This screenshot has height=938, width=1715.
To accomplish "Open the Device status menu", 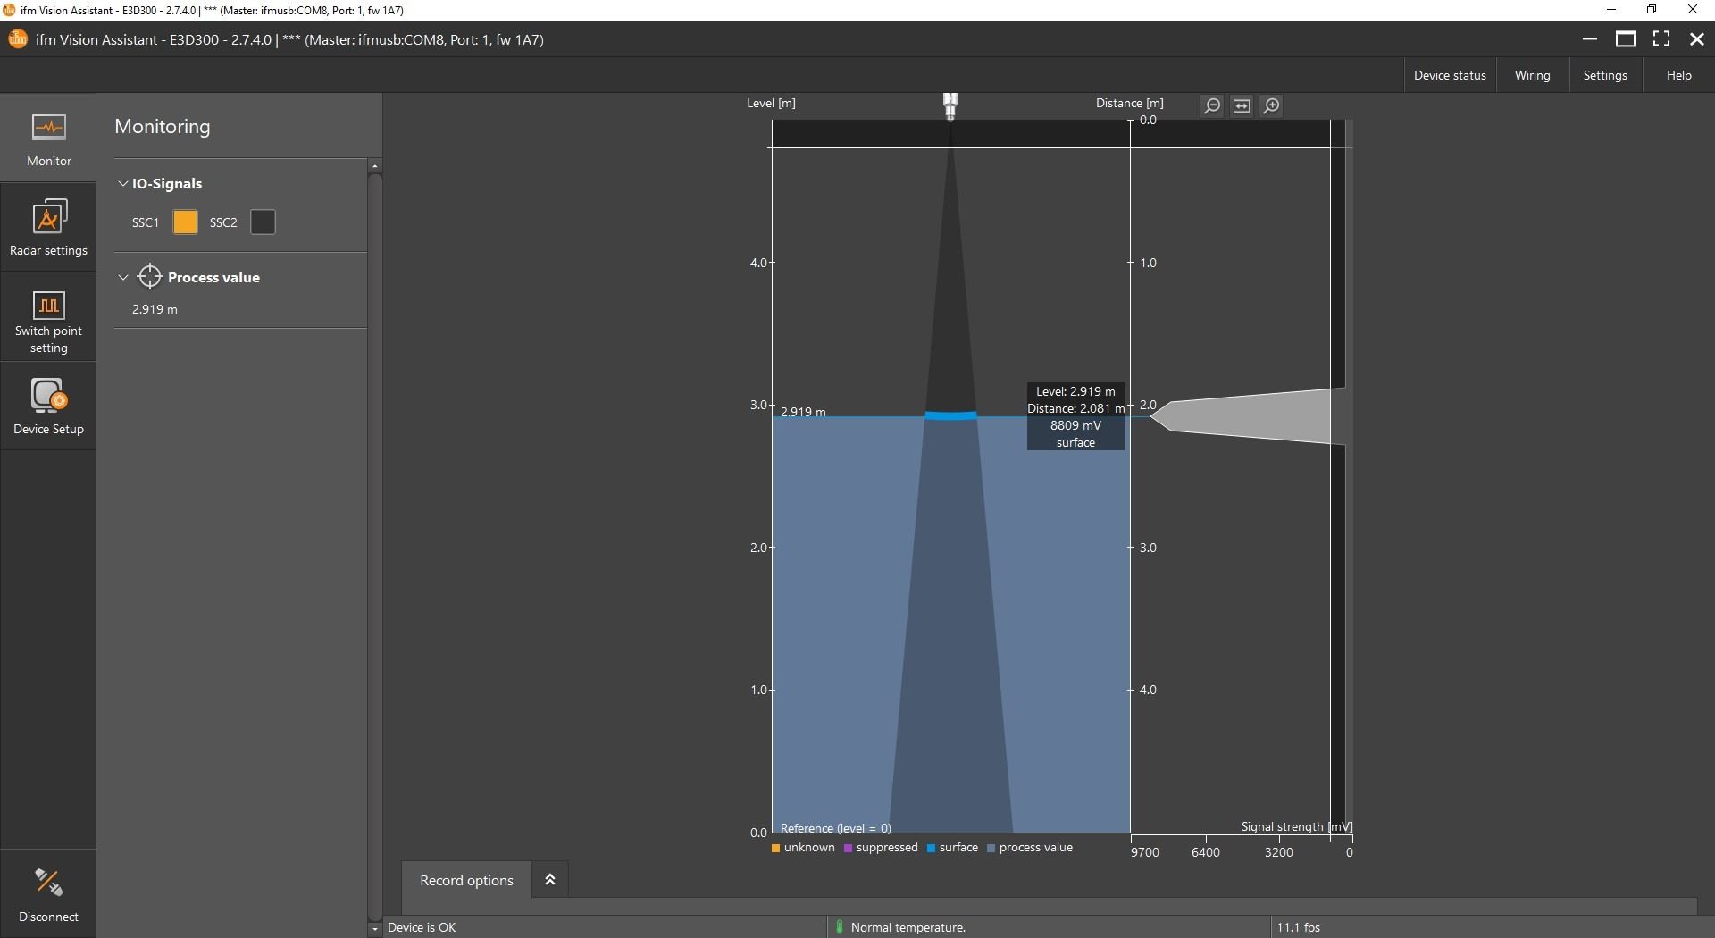I will pos(1450,75).
